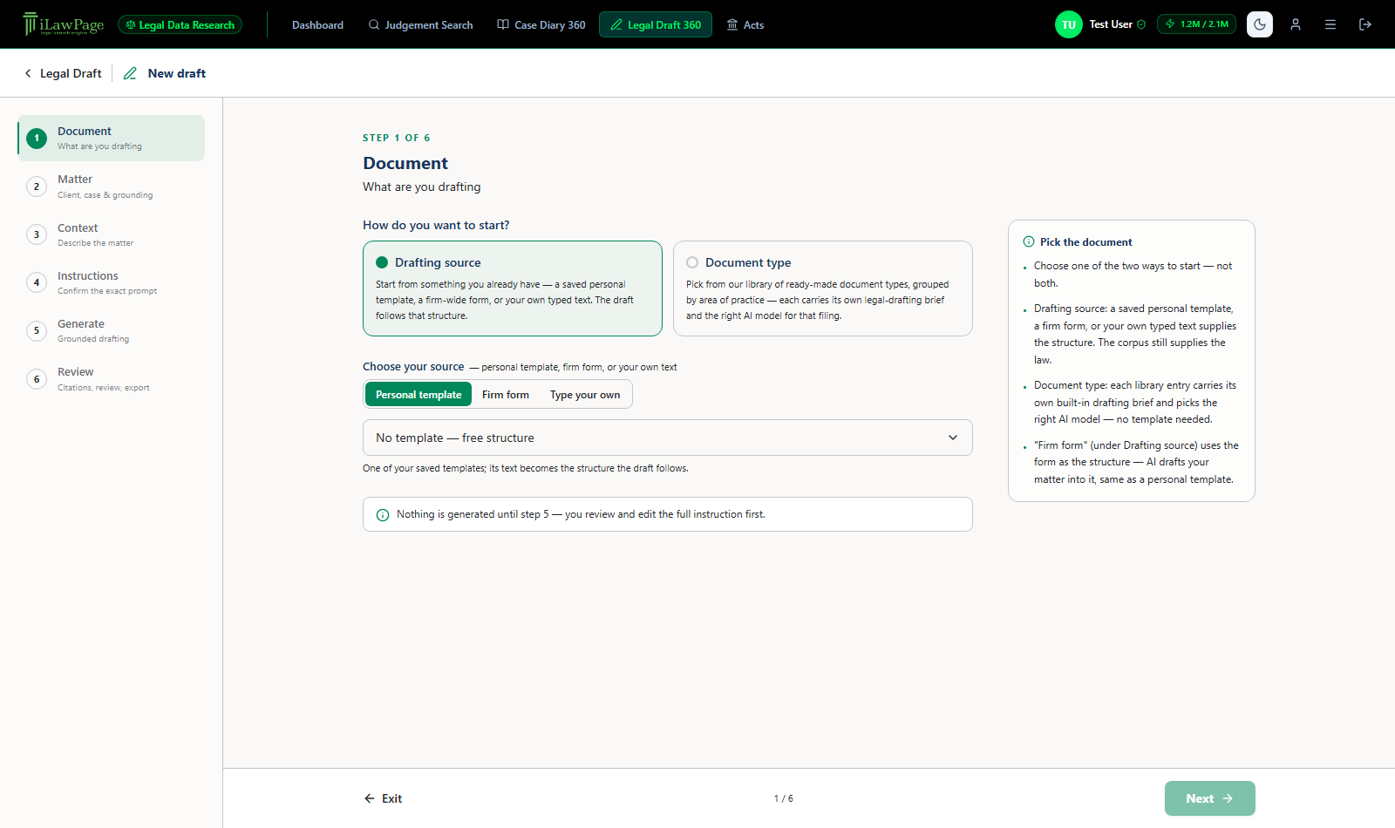Click the TU user avatar

(1069, 24)
